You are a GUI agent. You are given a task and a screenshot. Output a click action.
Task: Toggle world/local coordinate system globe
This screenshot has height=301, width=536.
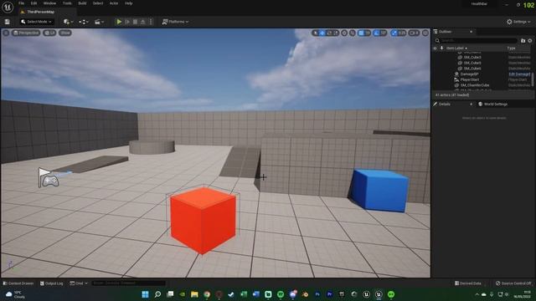[x=344, y=33]
